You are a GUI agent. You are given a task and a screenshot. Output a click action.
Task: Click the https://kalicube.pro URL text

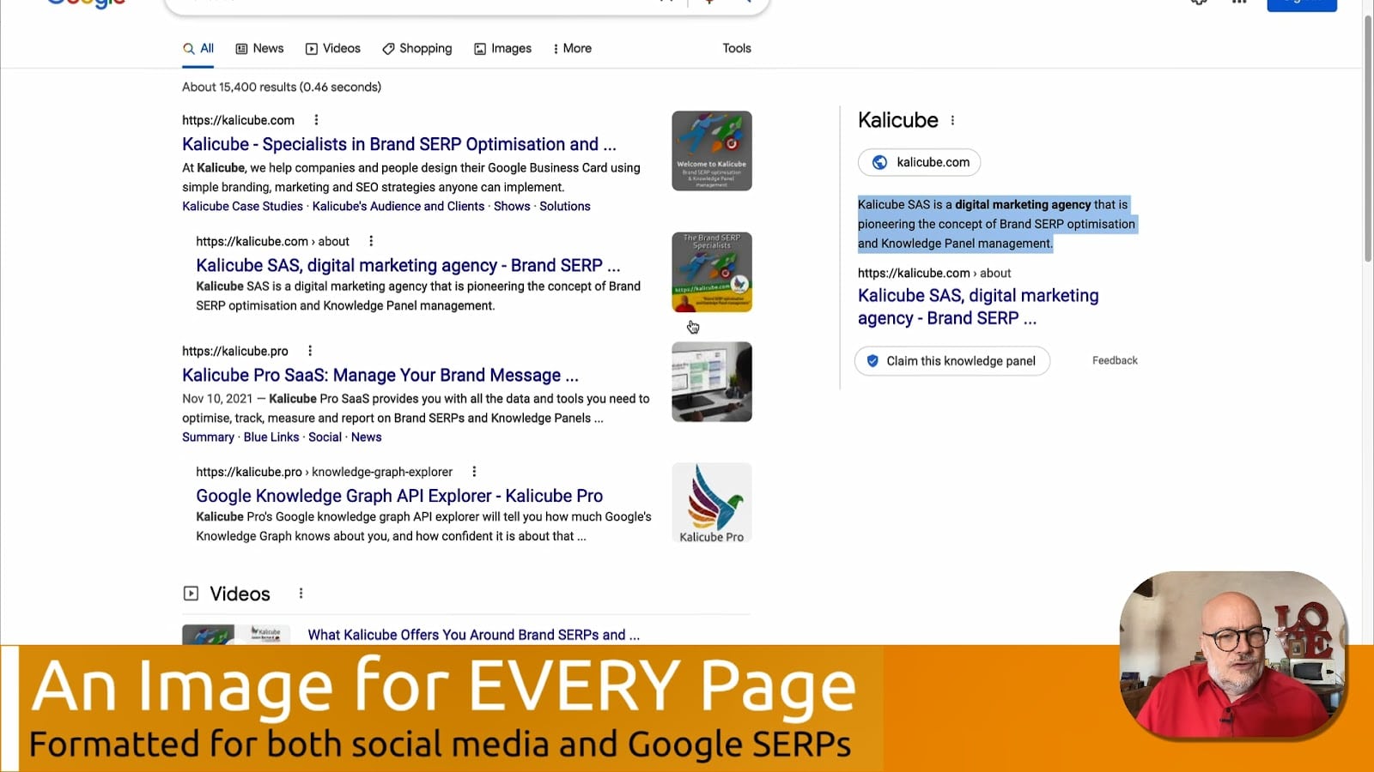(235, 352)
